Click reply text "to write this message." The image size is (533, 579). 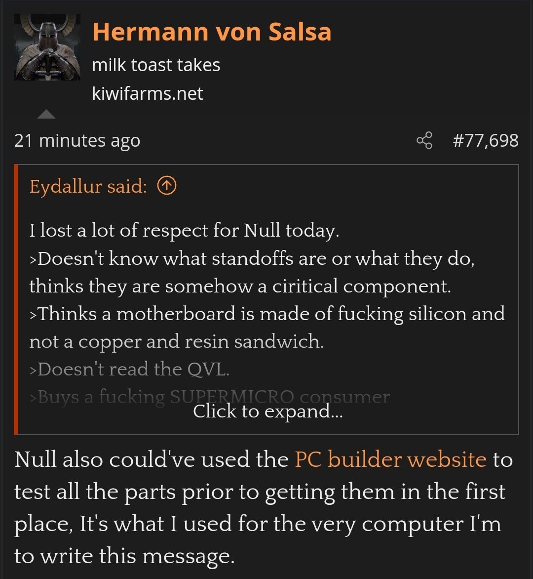click(x=124, y=556)
